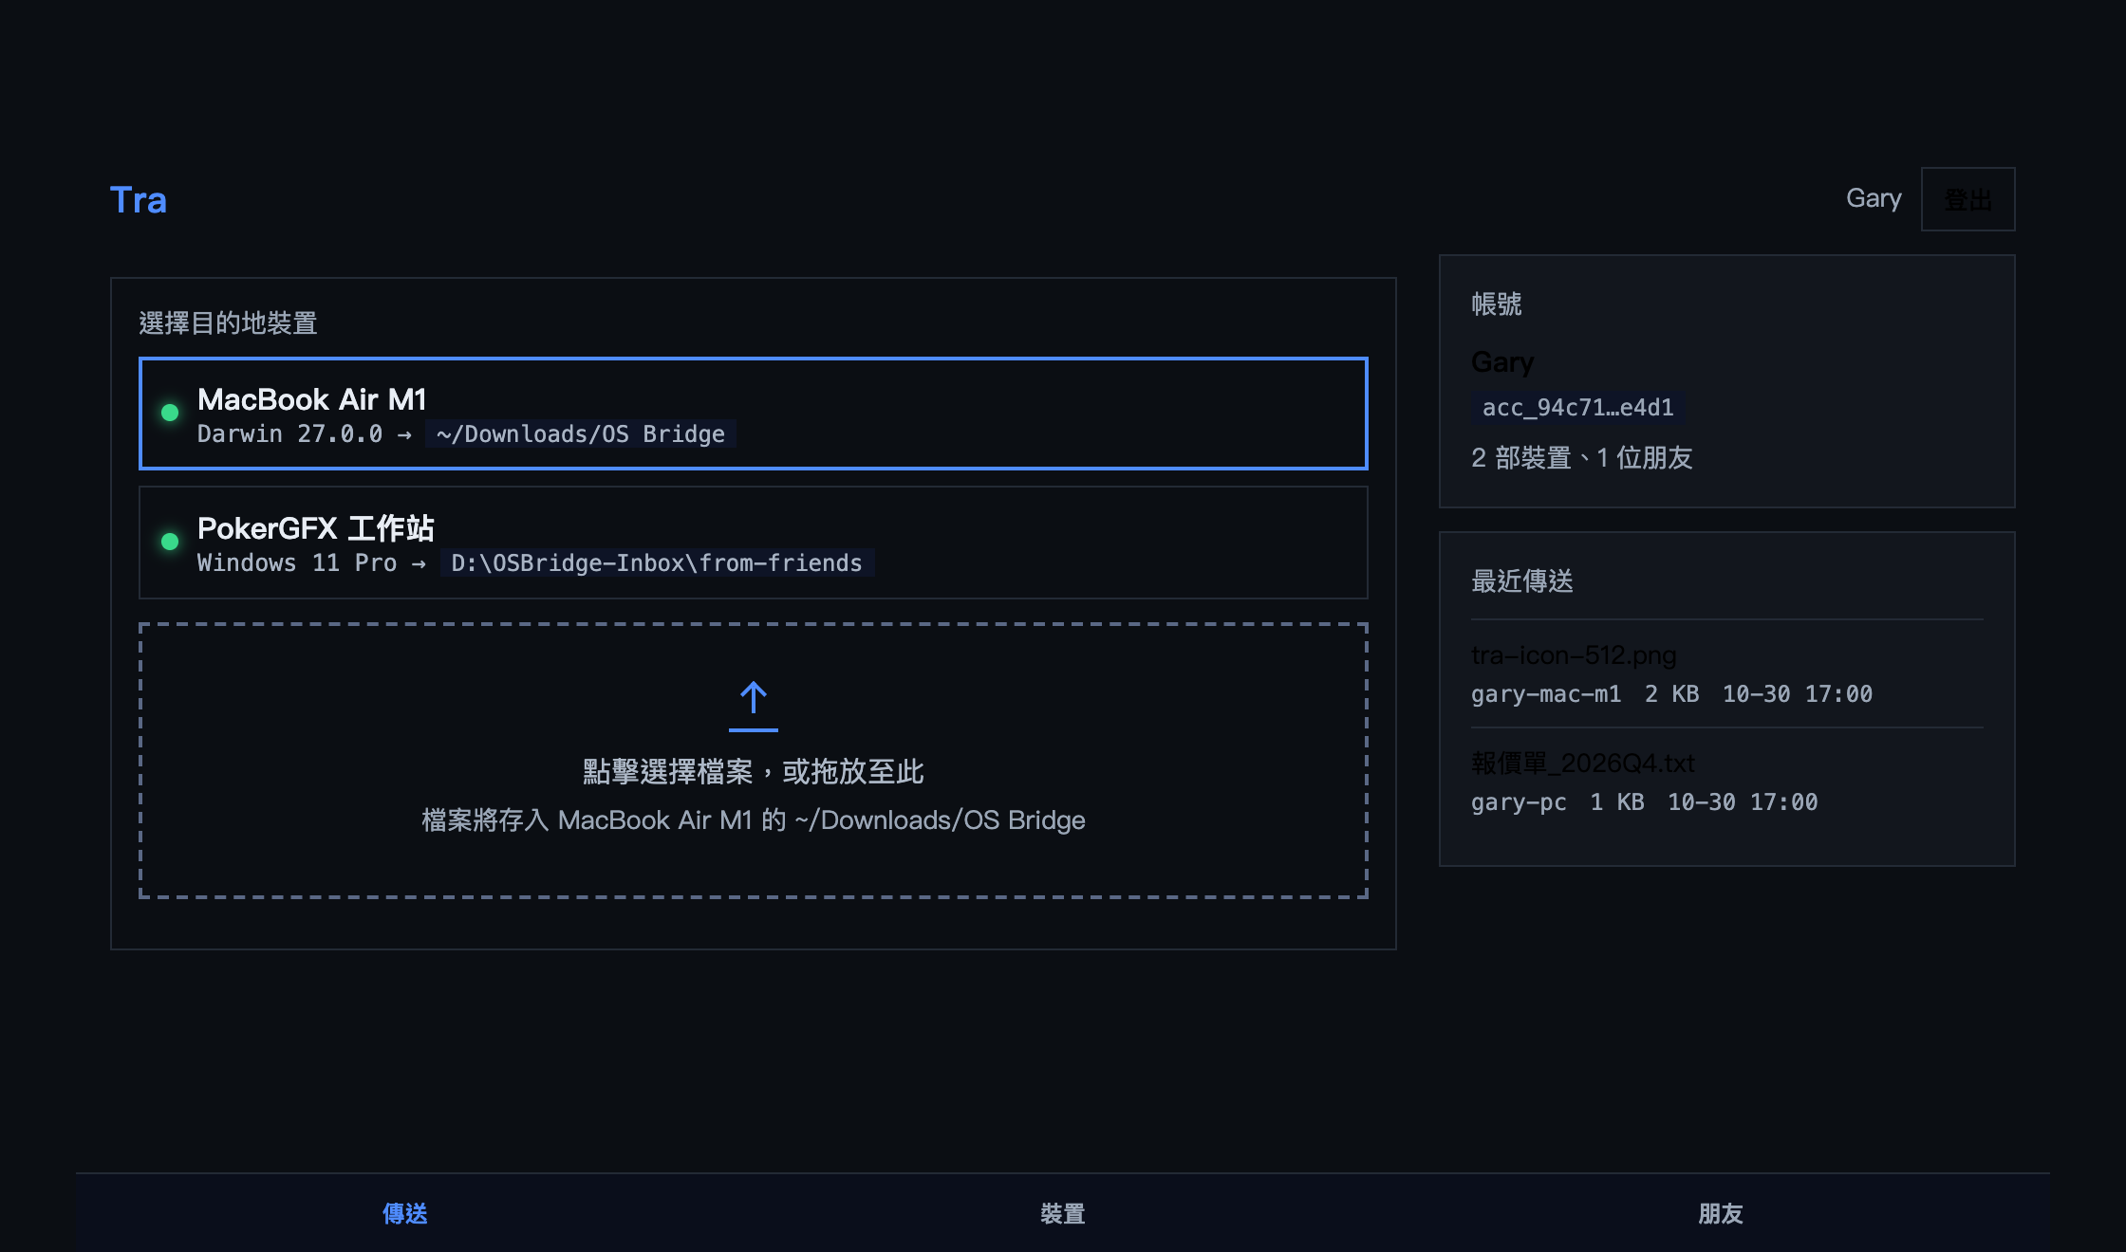Image resolution: width=2126 pixels, height=1252 pixels.
Task: Click green status dot of MacBook Air M1
Action: coord(170,413)
